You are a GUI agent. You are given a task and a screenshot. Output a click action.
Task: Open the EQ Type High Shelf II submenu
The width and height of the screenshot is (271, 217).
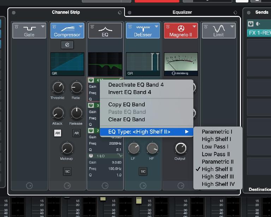146,132
